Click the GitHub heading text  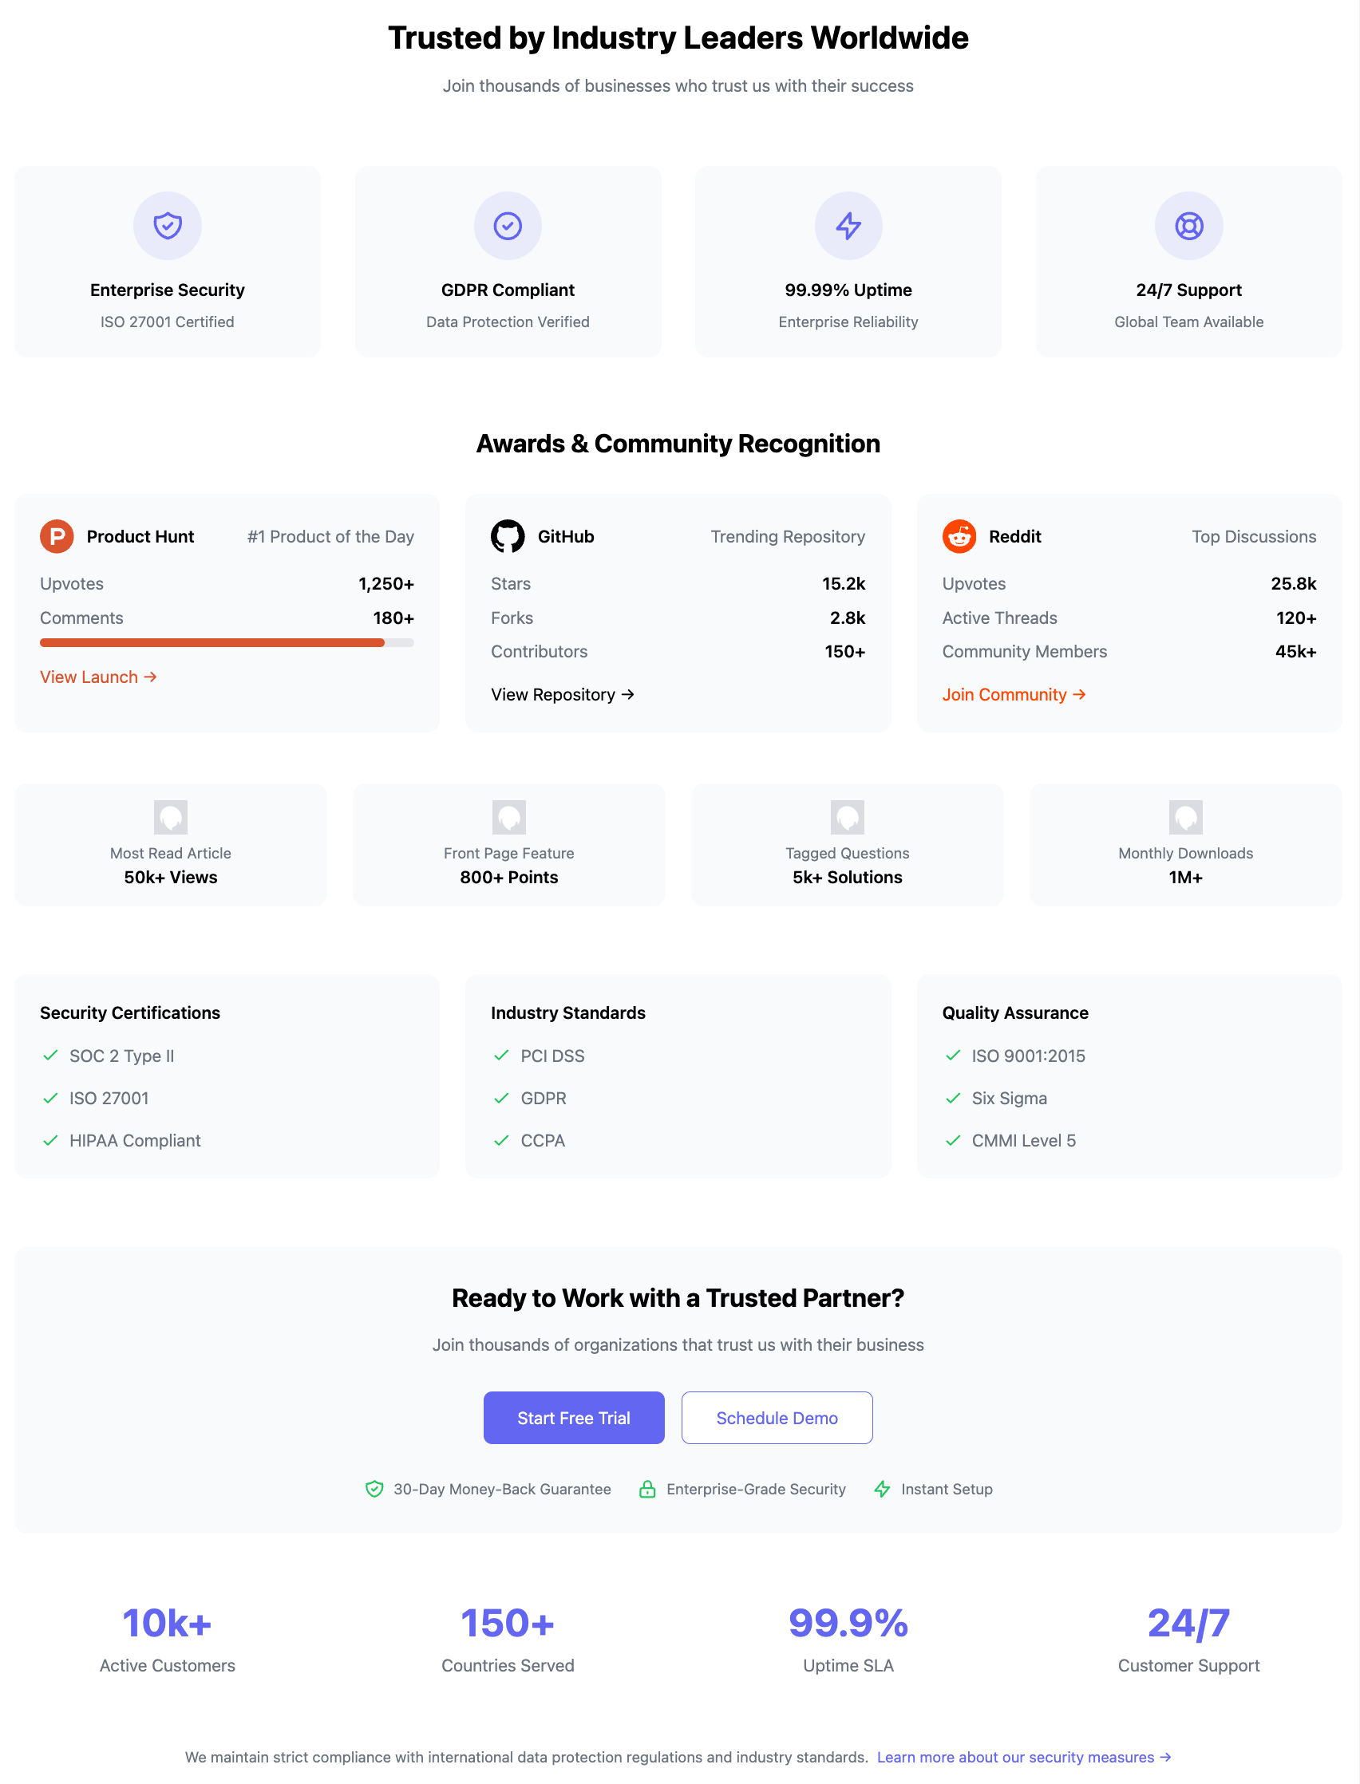pyautogui.click(x=566, y=536)
